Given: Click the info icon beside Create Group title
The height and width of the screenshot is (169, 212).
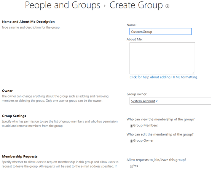Looking at the screenshot, I should (167, 6).
